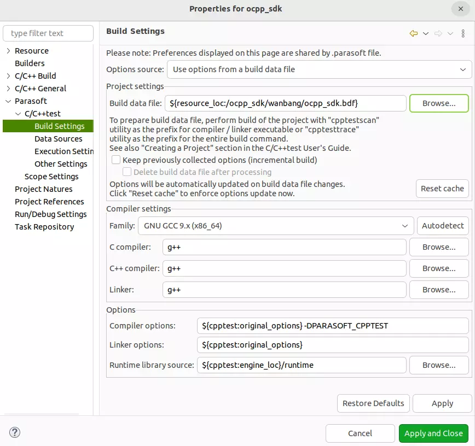
Task: Click the Compiler options text field
Action: [332, 326]
